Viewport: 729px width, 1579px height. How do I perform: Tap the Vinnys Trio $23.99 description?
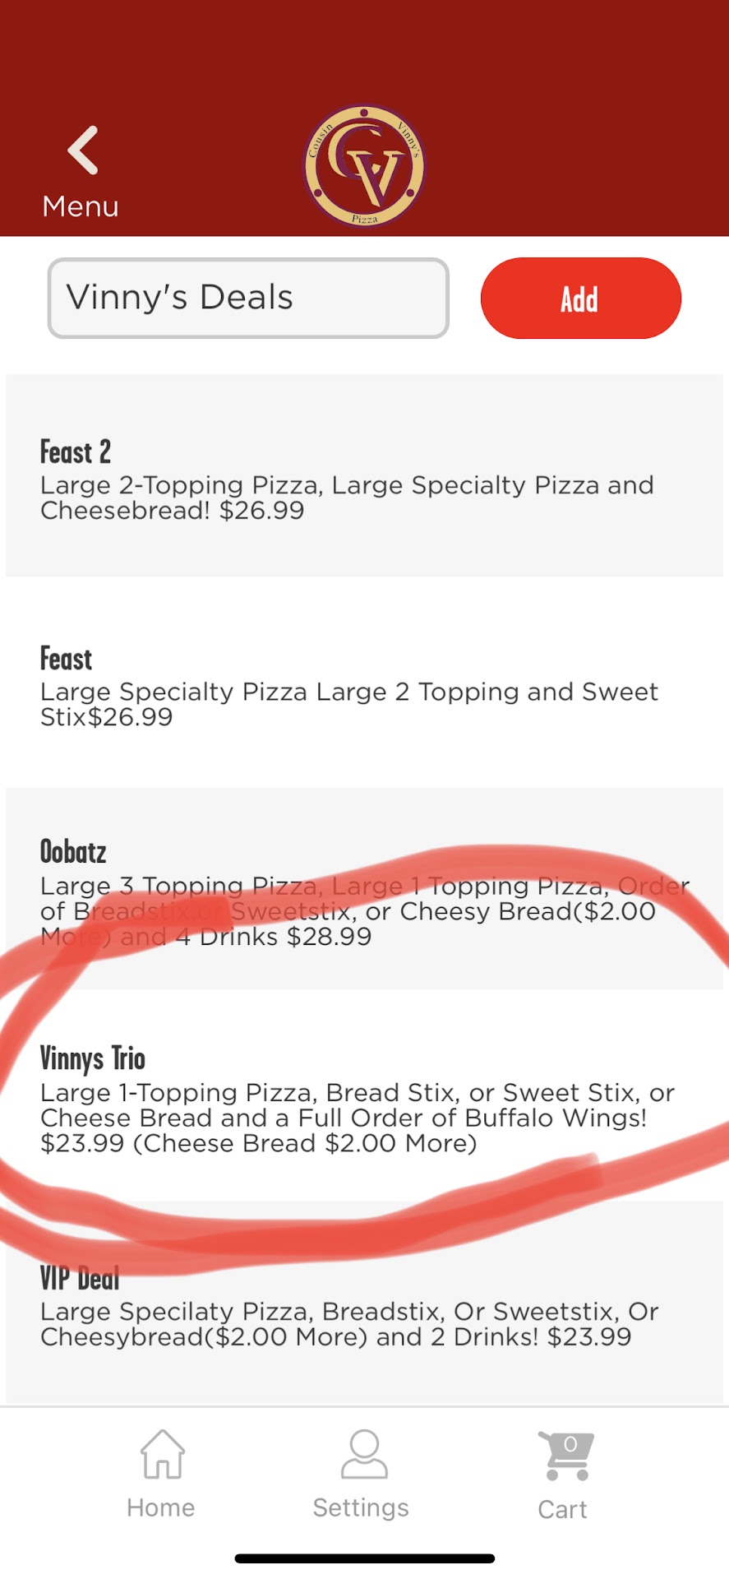tap(357, 1118)
